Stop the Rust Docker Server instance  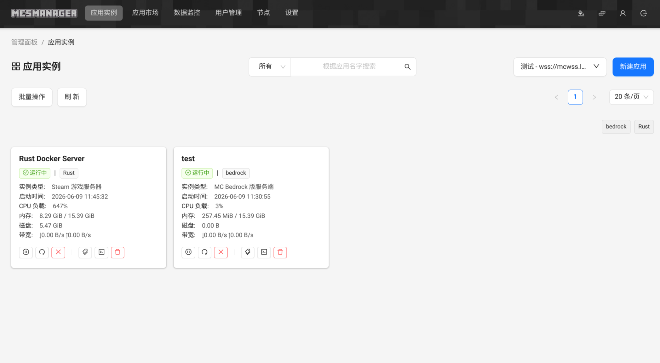coord(26,252)
